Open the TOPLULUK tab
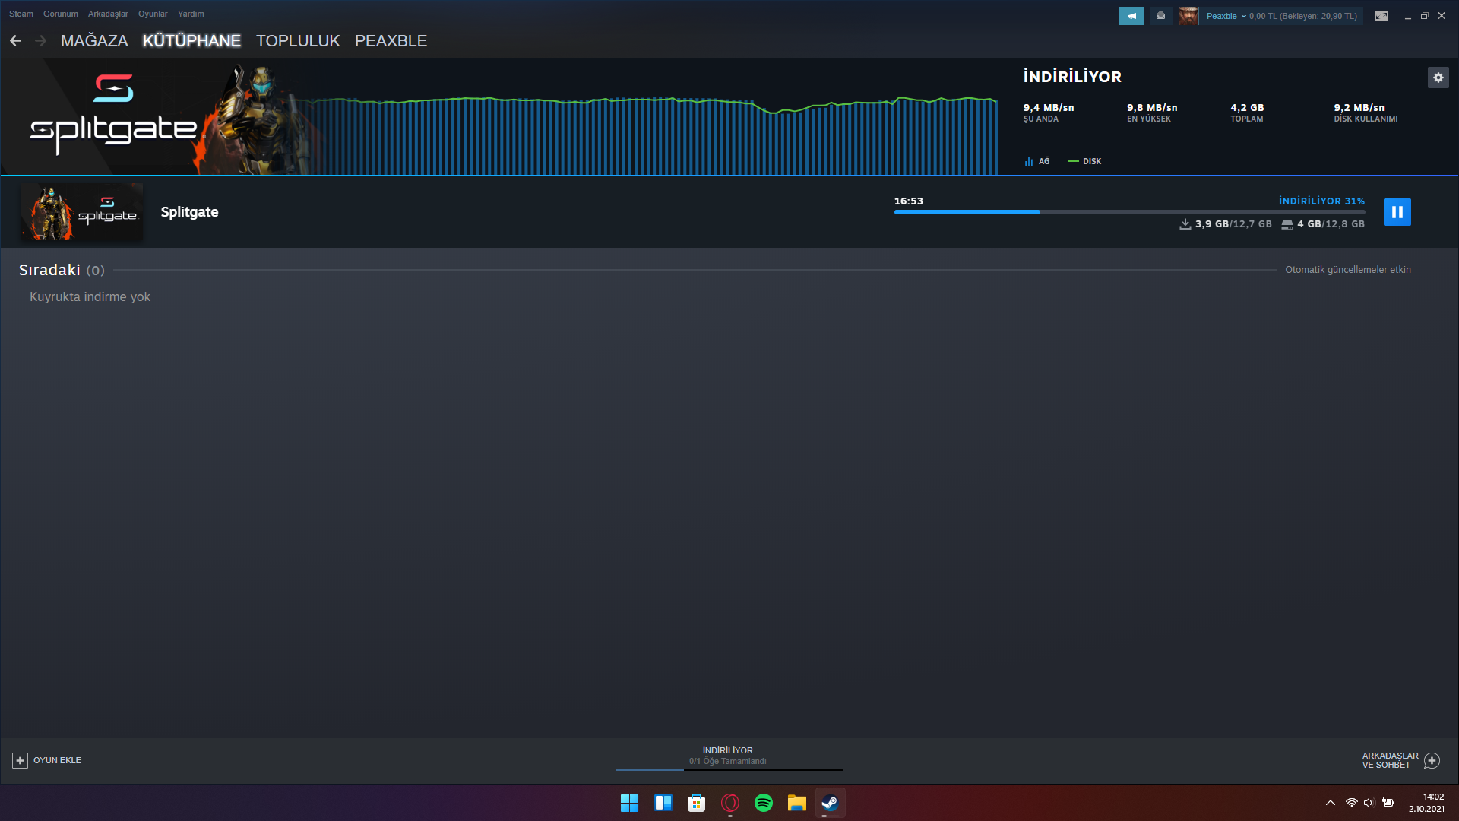Viewport: 1459px width, 821px height. pyautogui.click(x=298, y=41)
